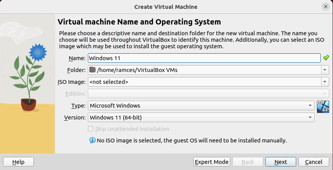Viewport: 333px width, 170px height.
Task: Click the Microsoft Windows type combo box
Action: click(198, 105)
